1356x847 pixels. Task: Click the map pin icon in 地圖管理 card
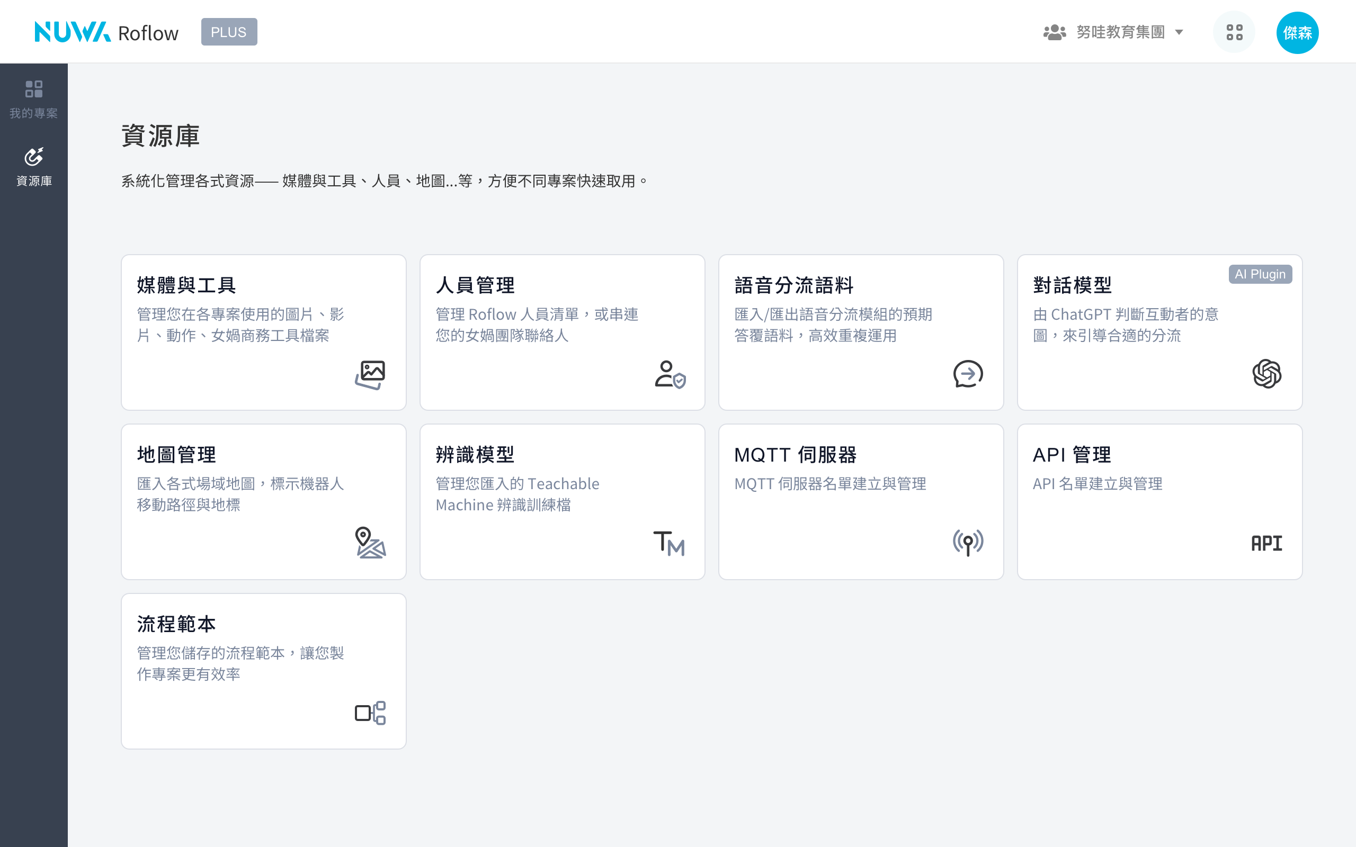(370, 542)
